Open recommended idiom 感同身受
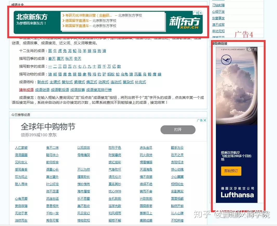This screenshot has width=277, height=226. [x=21, y=170]
